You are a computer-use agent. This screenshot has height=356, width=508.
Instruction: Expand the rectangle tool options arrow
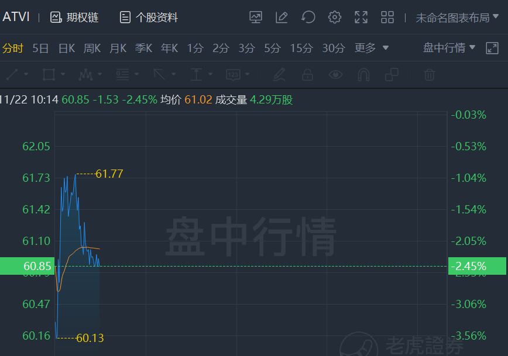63,74
